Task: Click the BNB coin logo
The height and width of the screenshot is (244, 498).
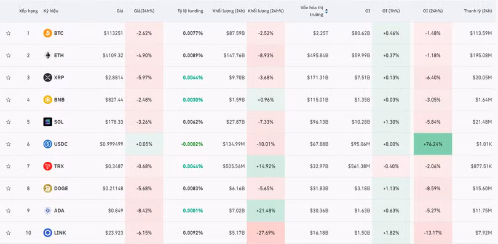Action: click(x=47, y=99)
